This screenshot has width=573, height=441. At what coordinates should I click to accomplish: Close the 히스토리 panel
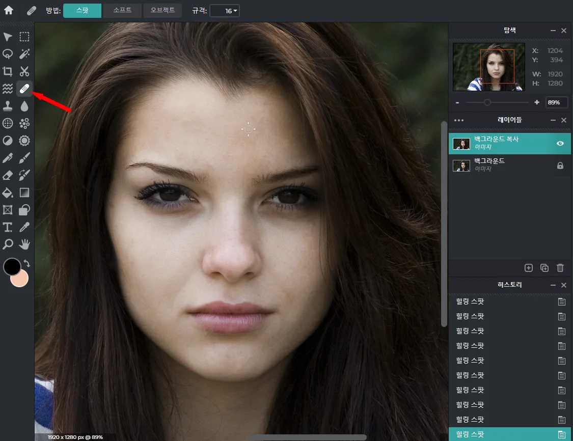click(564, 285)
